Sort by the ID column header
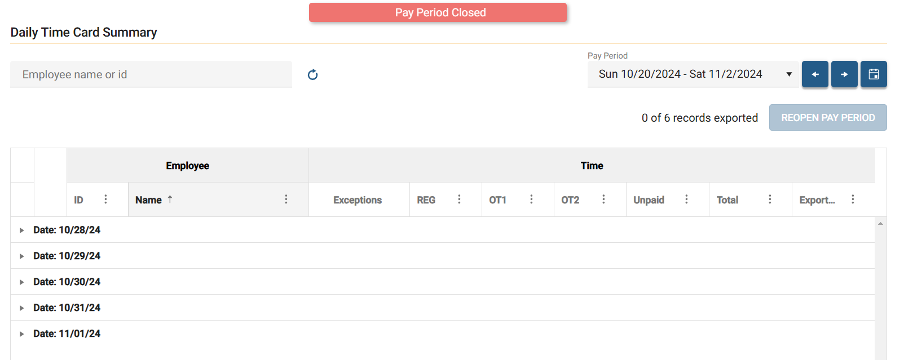Viewport: 904px width, 360px height. pos(78,200)
